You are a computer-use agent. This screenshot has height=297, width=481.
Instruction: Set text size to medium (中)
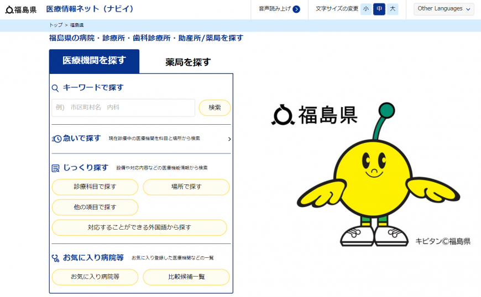pos(379,9)
